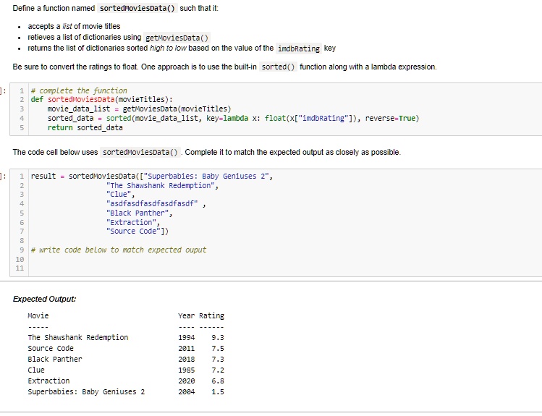Click the 'Source Code' row in expected output
542x416 pixels.
(x=126, y=348)
